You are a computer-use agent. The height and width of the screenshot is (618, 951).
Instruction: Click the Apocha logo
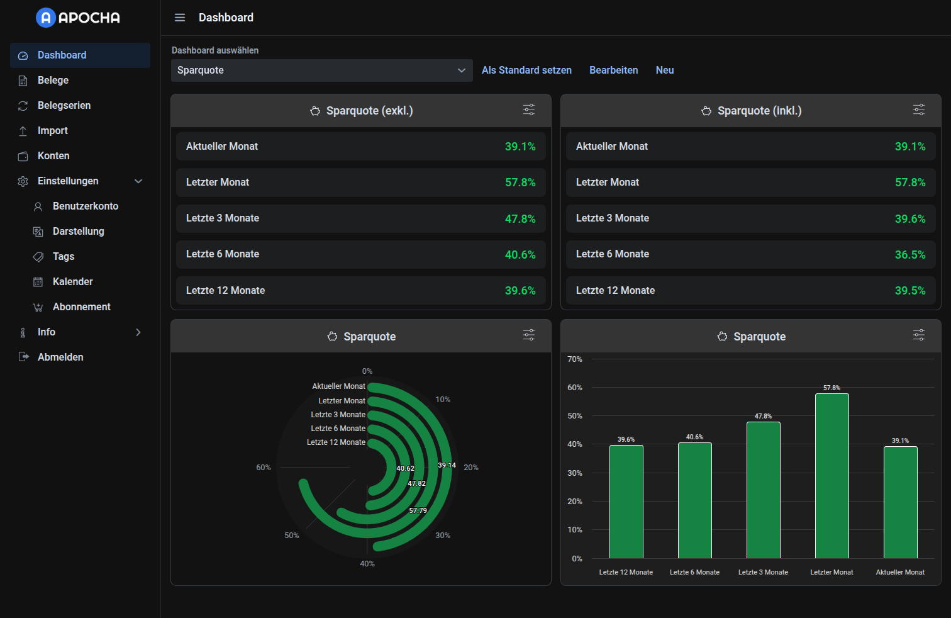click(77, 18)
